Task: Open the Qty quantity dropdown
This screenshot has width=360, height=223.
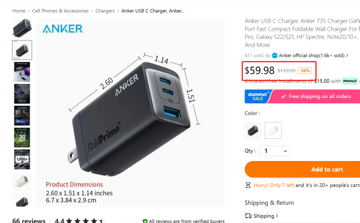Action: (275, 151)
